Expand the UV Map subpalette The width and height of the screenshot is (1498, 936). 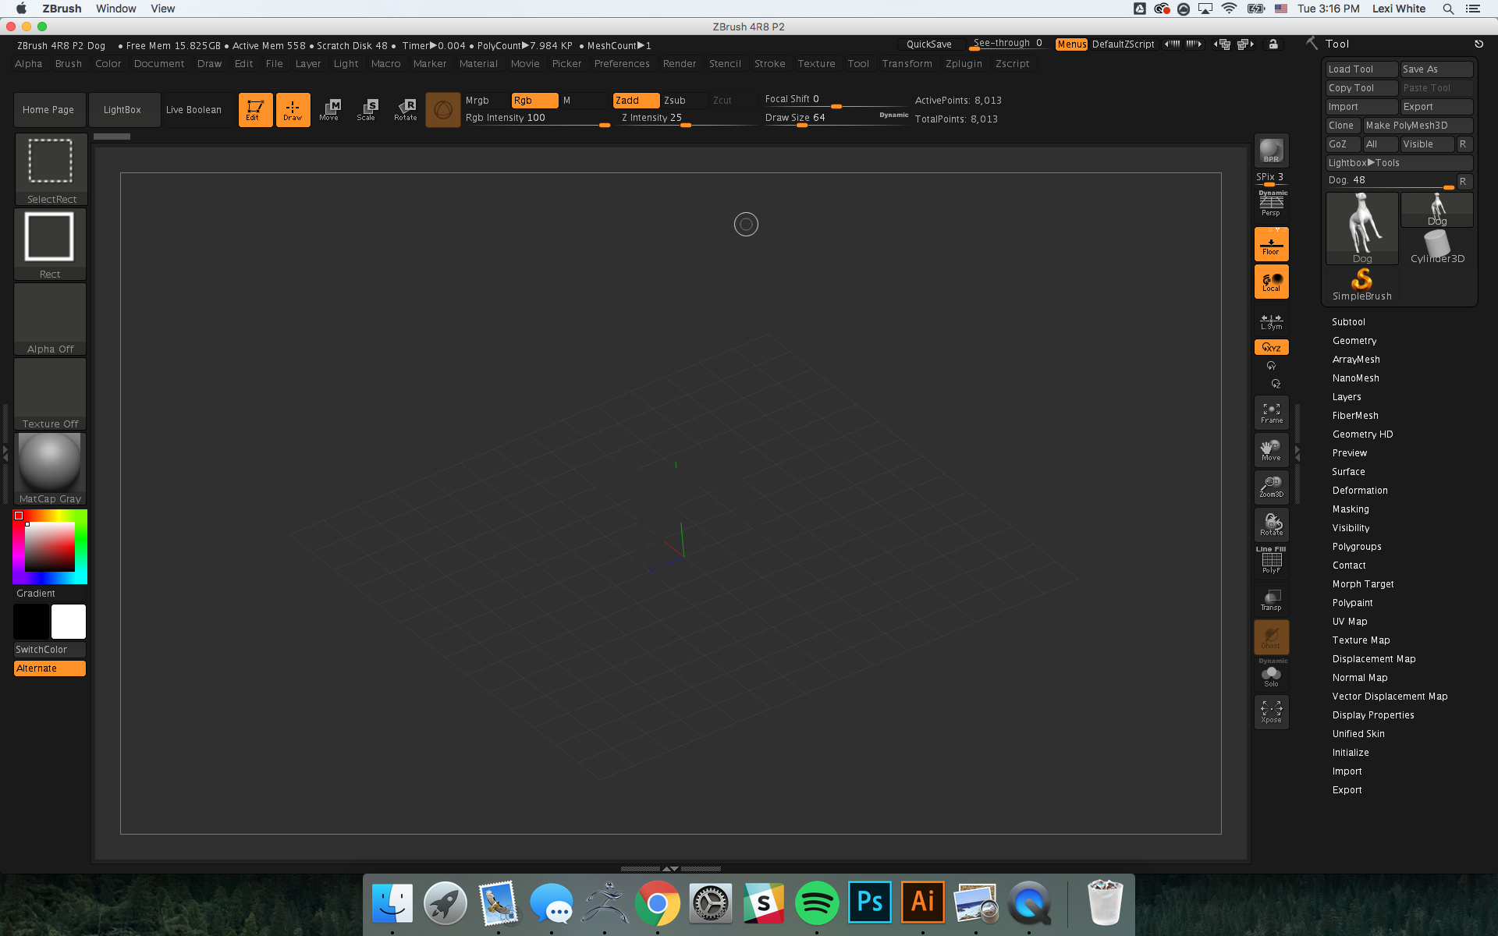[1350, 622]
